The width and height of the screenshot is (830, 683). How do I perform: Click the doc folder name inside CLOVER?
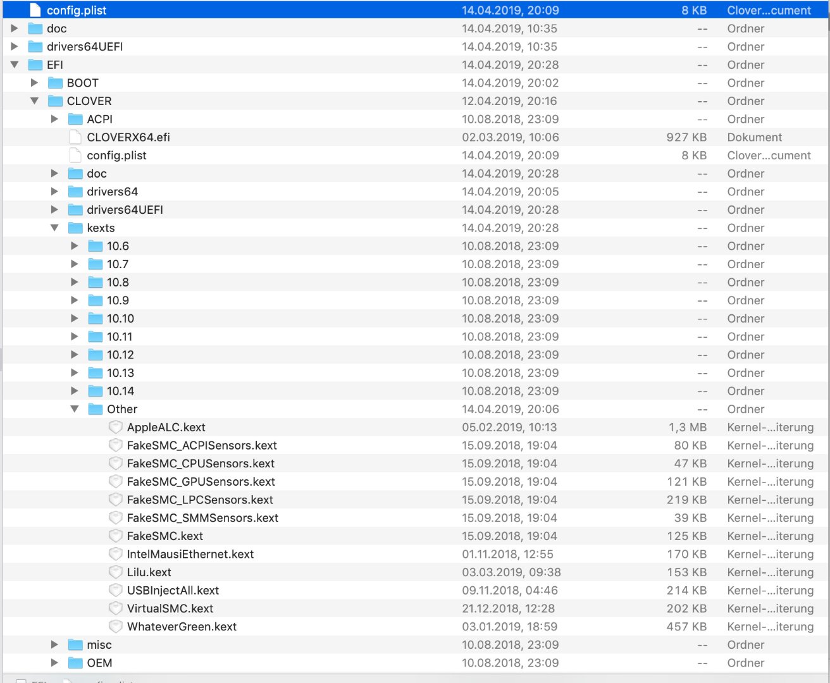point(97,173)
